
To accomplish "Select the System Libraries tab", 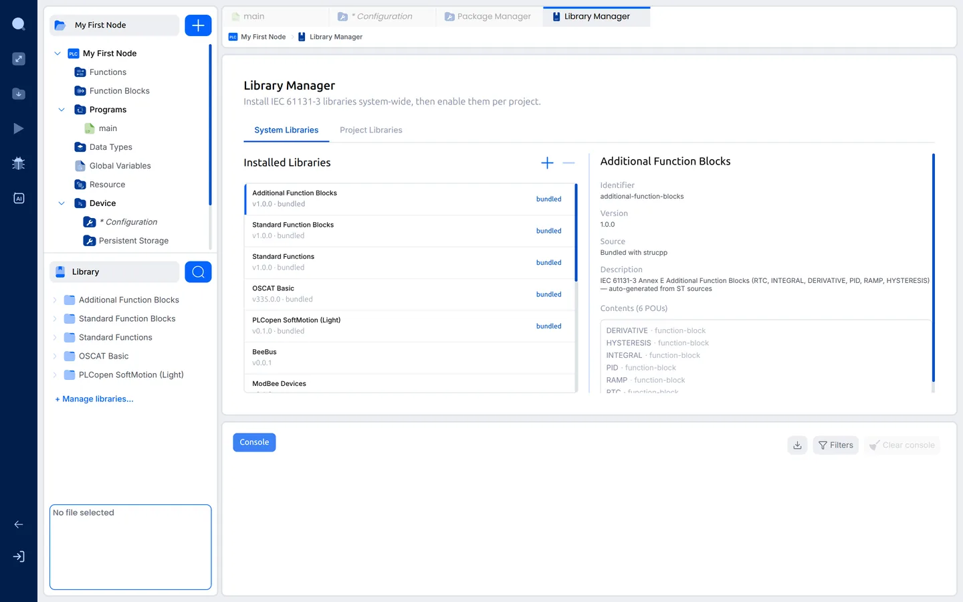I will pos(286,130).
